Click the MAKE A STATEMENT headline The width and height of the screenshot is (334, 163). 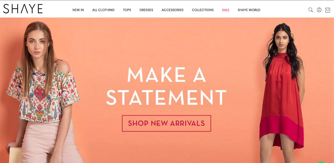pyautogui.click(x=166, y=86)
